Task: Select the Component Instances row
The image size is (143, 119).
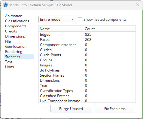Action: (87, 45)
